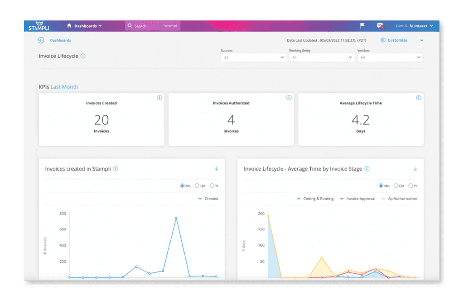Screen dimensions: 464x305
Task: Download the Invoices created in Stampli chart
Action: pos(217,168)
